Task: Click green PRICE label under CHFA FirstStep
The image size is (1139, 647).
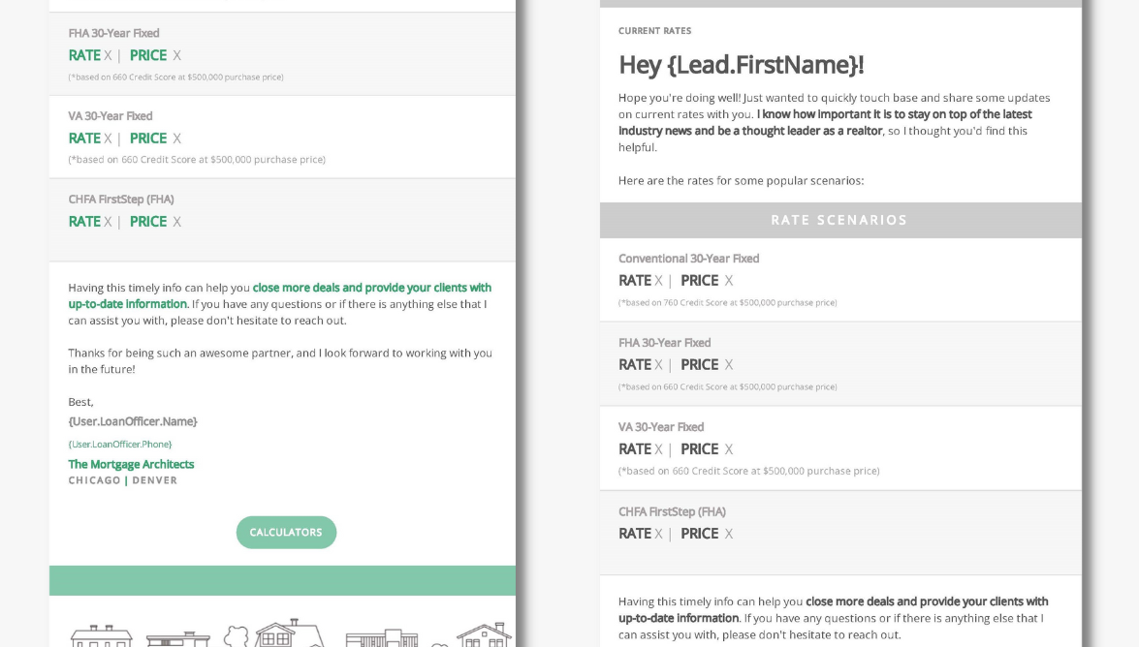Action: coord(148,222)
